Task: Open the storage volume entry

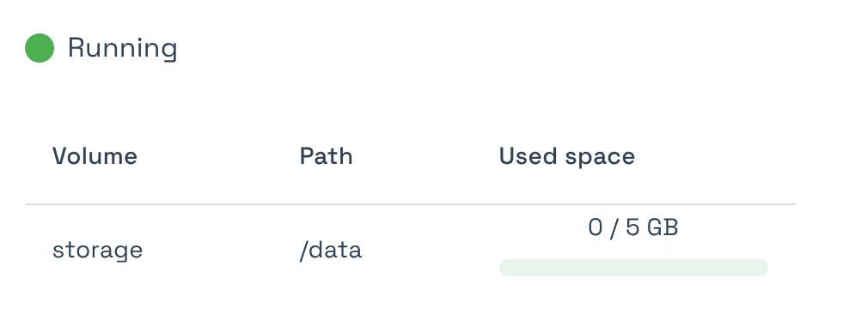Action: (x=97, y=251)
